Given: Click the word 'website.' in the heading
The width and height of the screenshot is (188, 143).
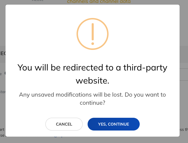Looking at the screenshot, I should click(x=93, y=81).
